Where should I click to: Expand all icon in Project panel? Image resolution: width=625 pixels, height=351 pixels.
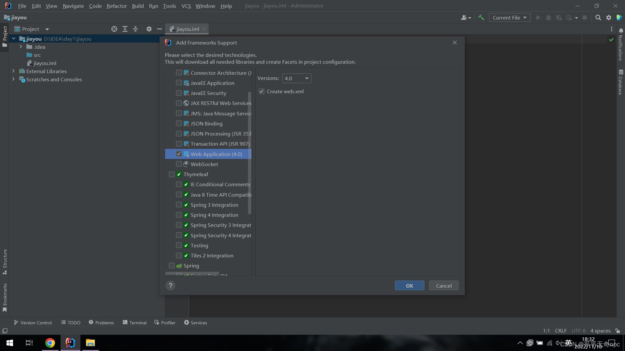(125, 29)
